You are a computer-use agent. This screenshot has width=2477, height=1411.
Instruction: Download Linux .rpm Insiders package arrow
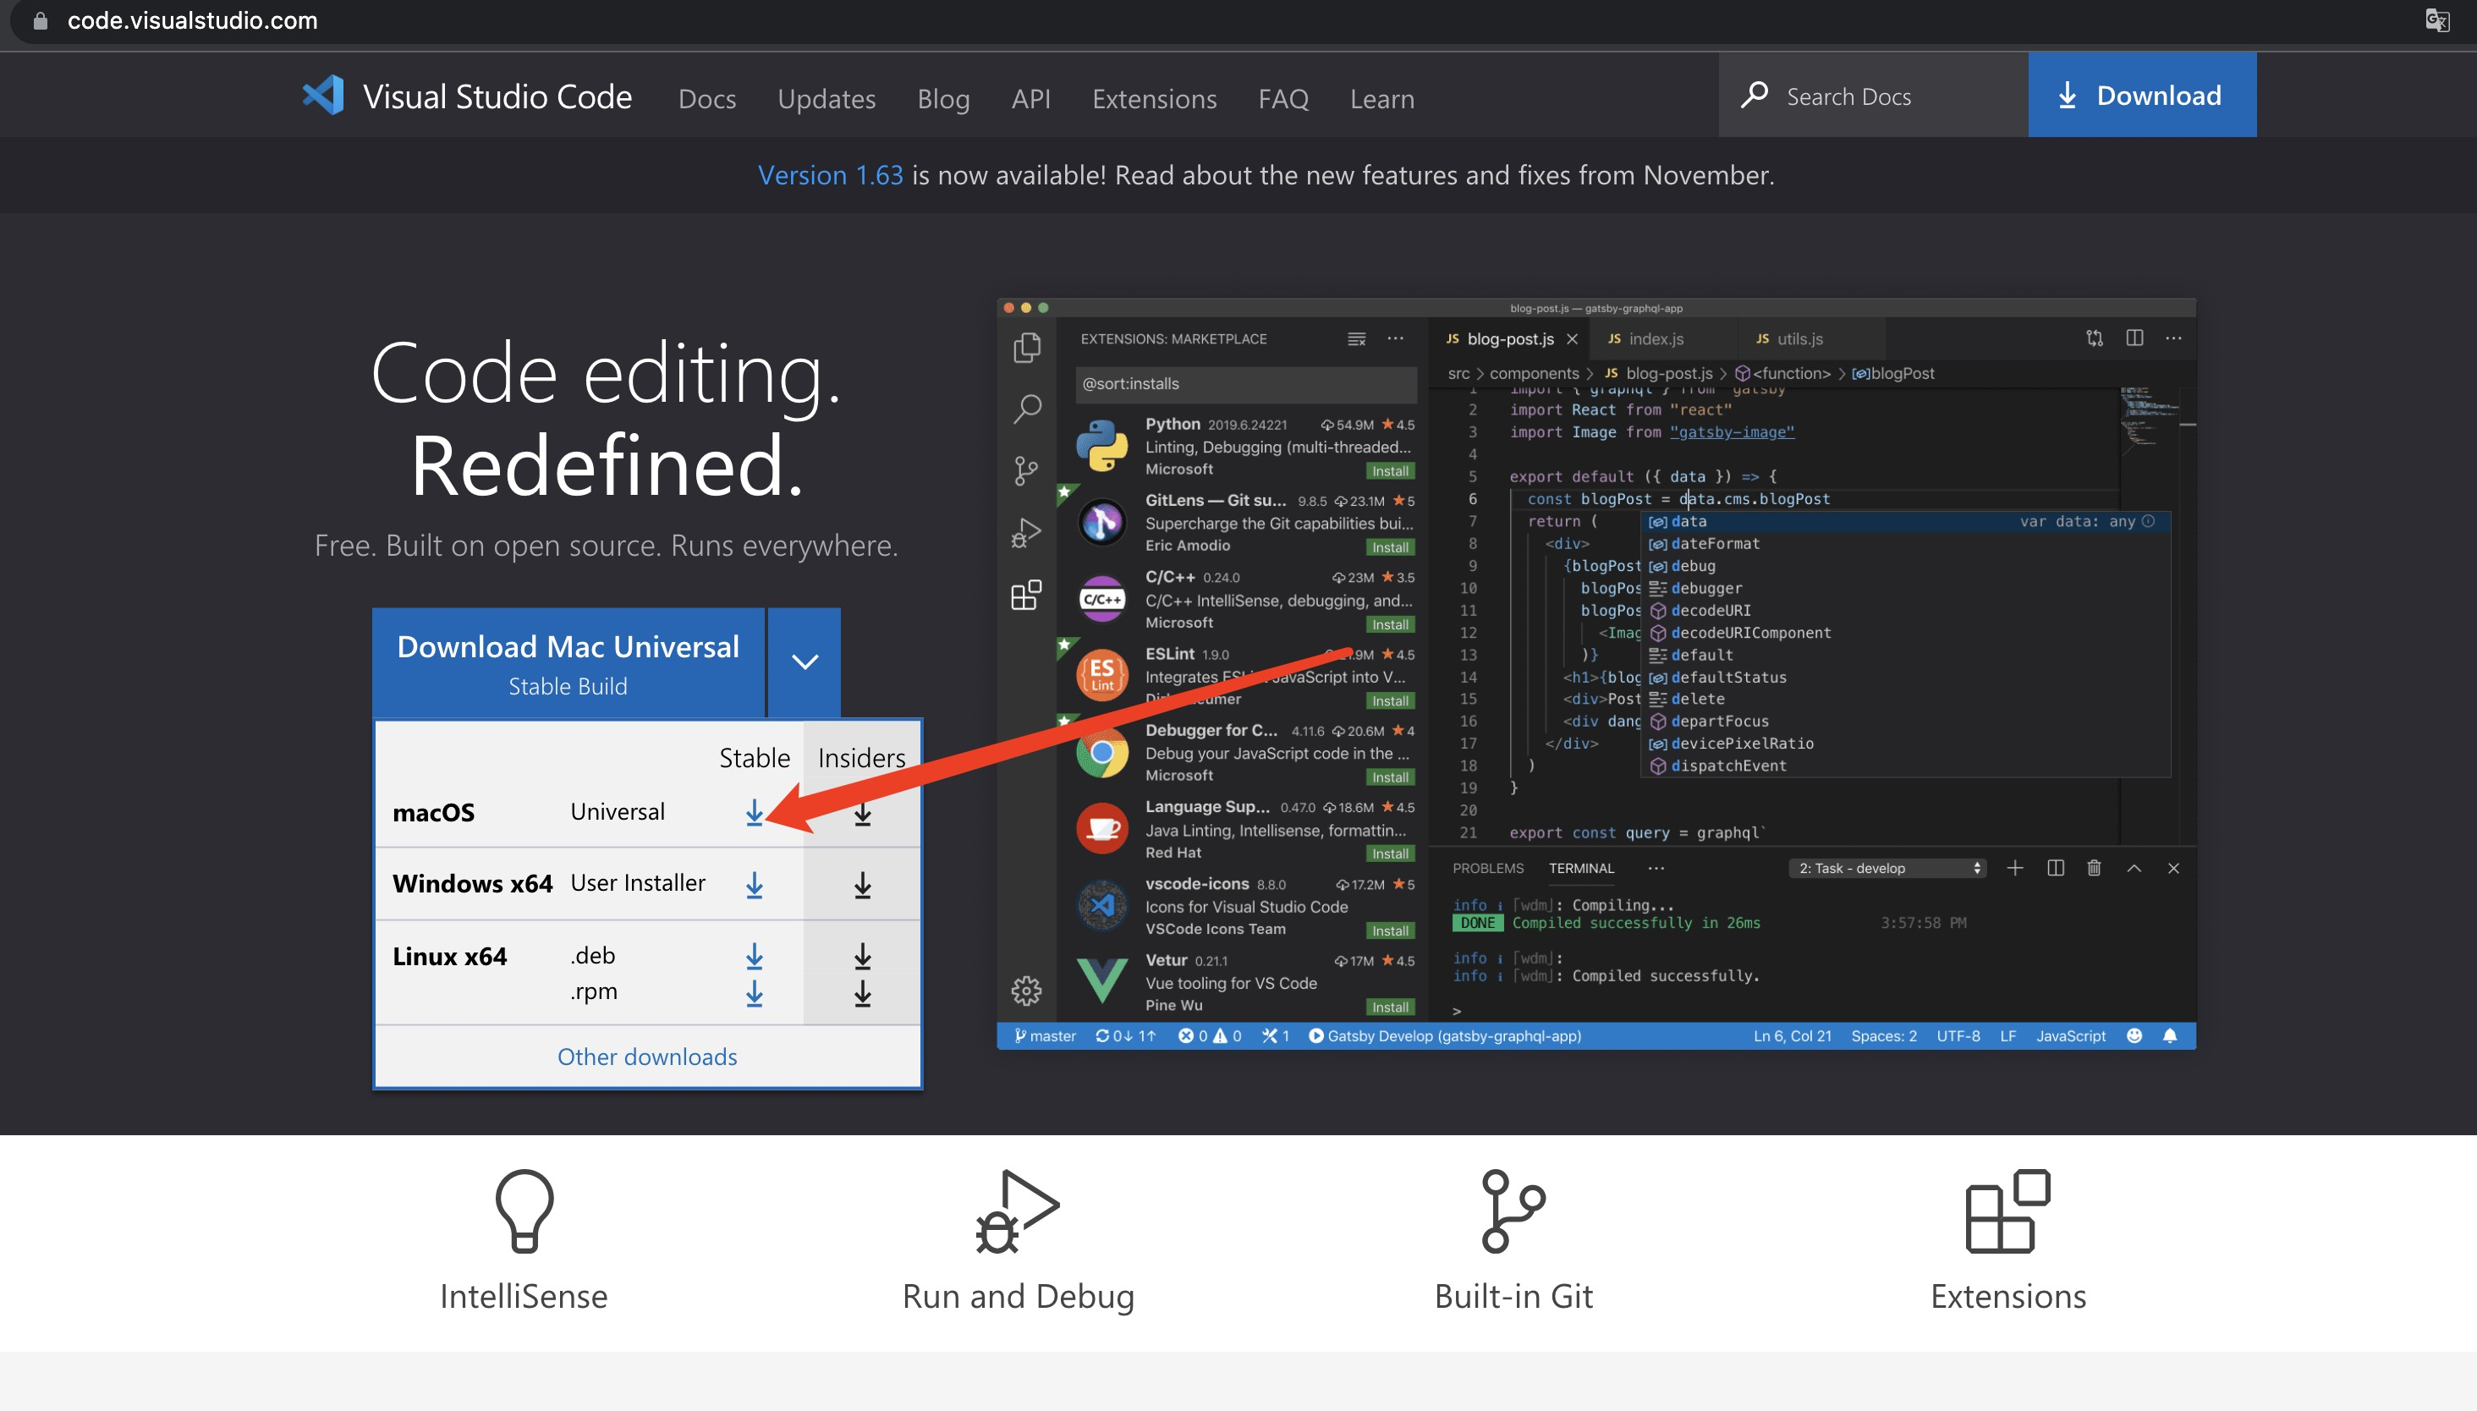(863, 993)
